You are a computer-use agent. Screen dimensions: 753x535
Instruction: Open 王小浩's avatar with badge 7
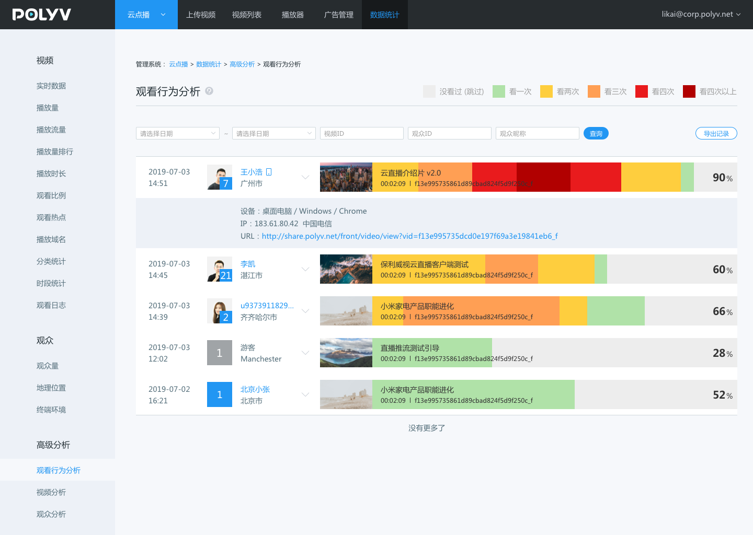click(x=220, y=177)
